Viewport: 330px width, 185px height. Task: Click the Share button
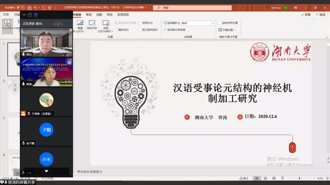click(x=306, y=14)
